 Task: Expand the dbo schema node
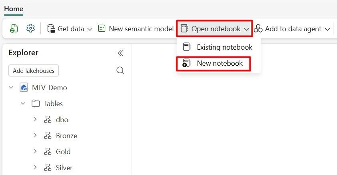35,119
